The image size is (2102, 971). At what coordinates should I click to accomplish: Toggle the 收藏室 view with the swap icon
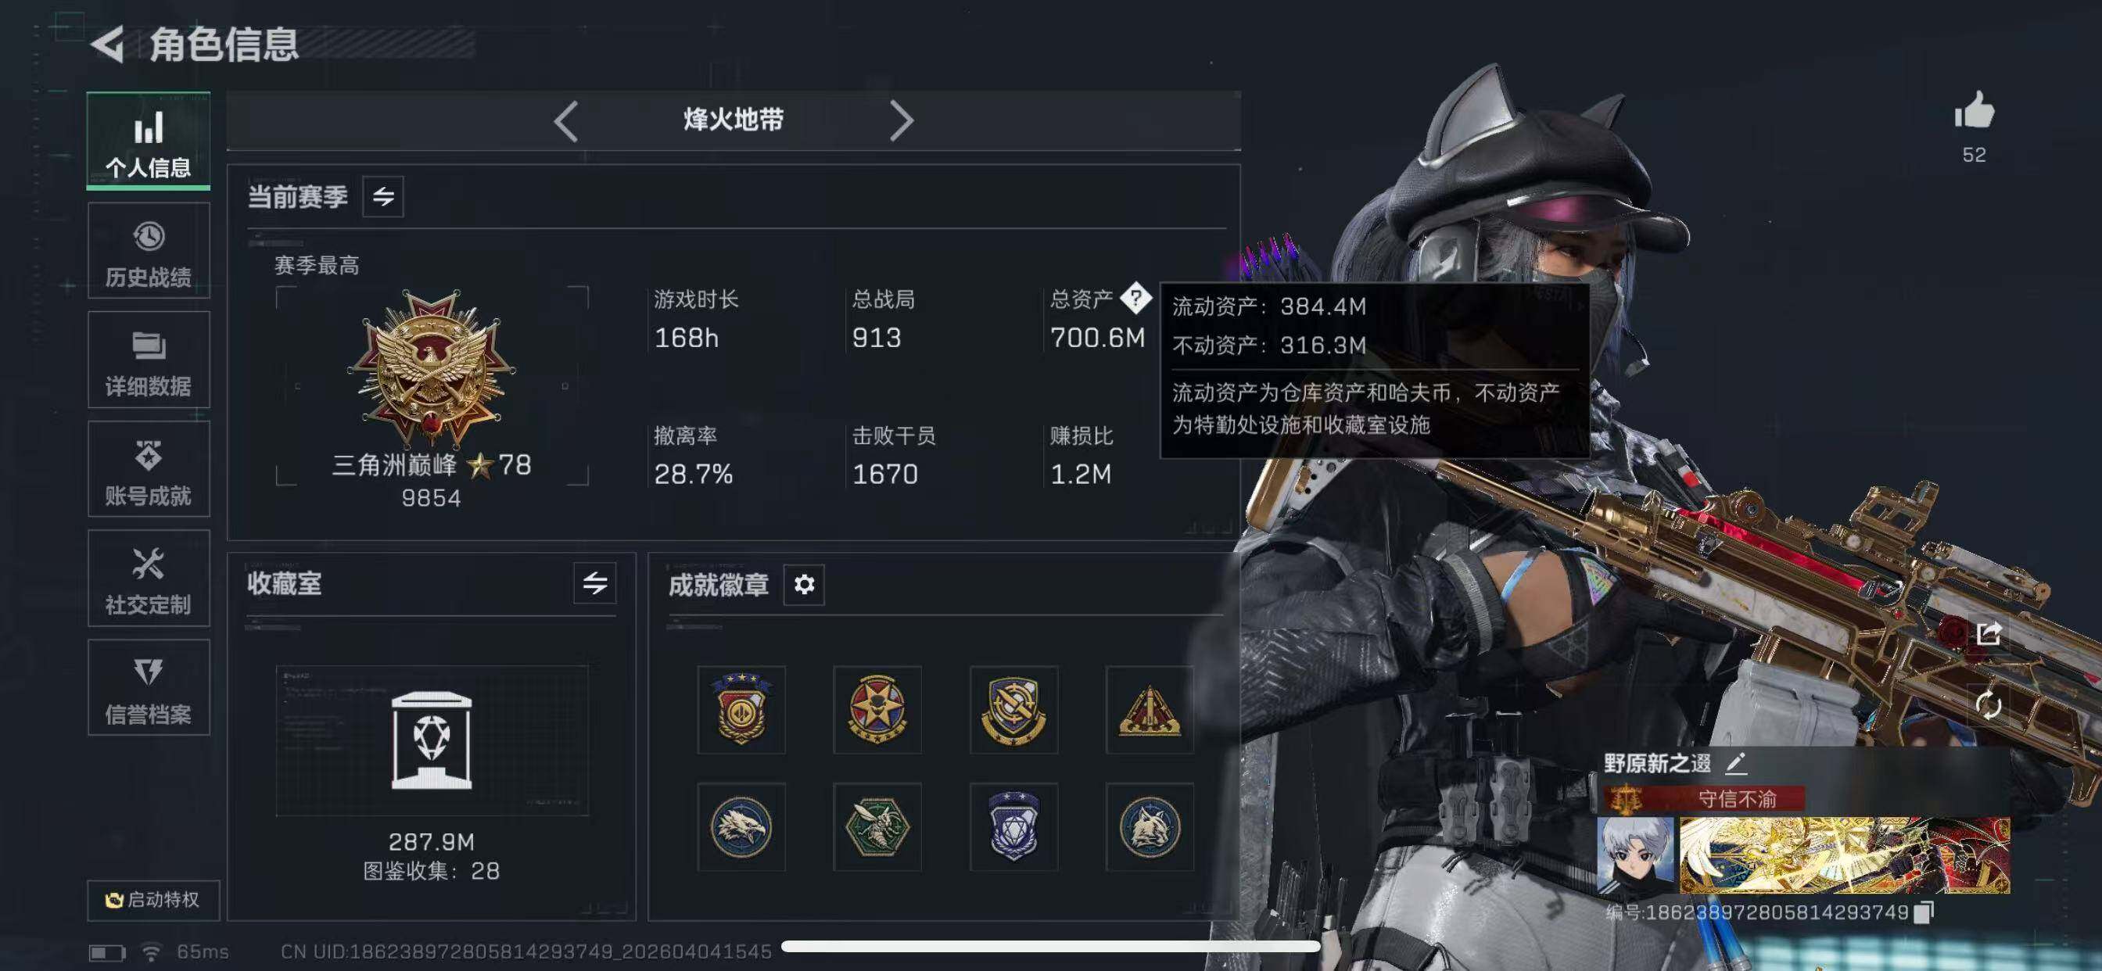pos(595,582)
